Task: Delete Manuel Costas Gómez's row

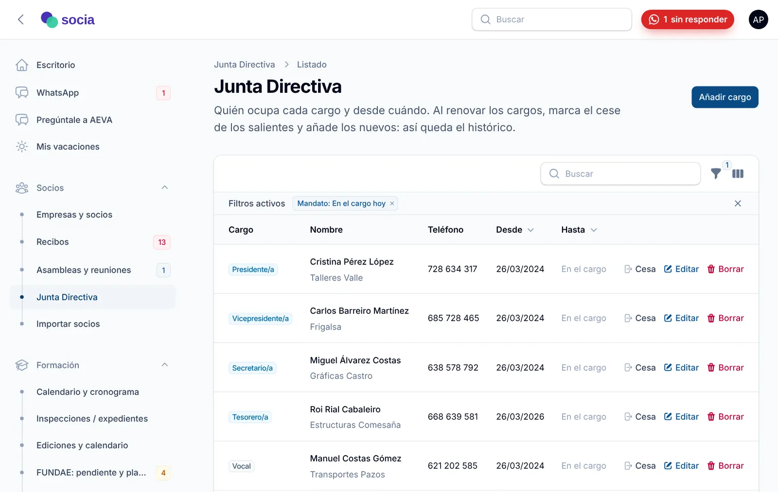Action: point(725,466)
